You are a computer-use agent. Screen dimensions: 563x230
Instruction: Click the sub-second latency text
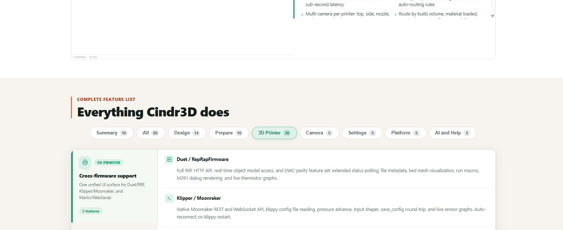point(325,5)
